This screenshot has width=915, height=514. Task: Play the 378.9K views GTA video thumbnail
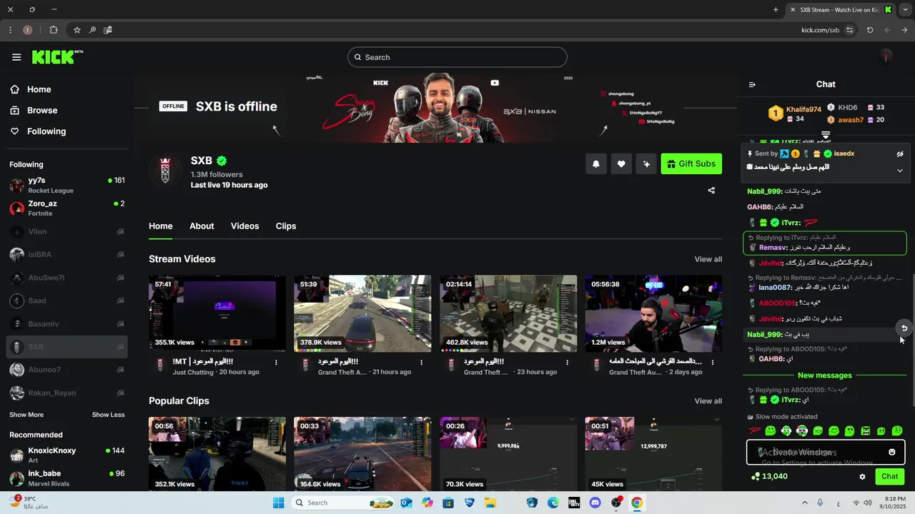pos(362,313)
